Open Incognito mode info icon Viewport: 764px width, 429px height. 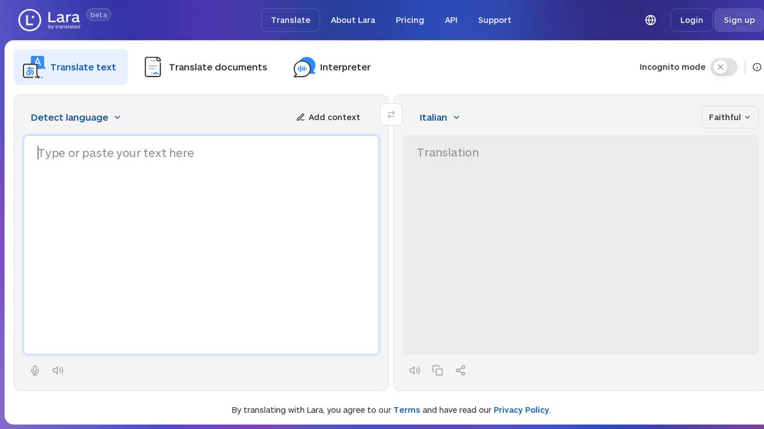(757, 67)
